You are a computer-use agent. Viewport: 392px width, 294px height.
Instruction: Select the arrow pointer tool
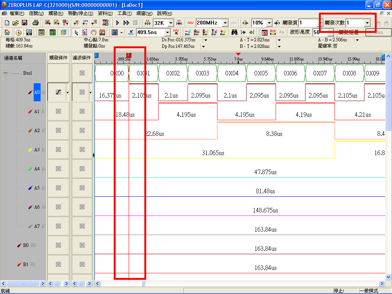click(x=76, y=33)
